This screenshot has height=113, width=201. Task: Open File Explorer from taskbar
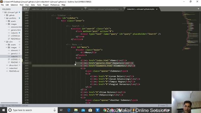[x=76, y=110]
